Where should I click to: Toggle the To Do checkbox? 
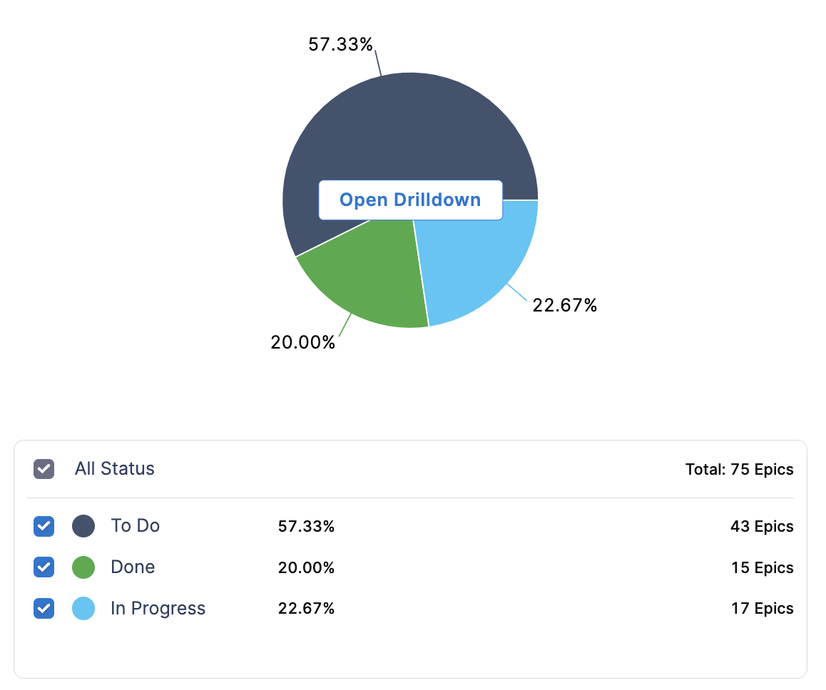44,527
